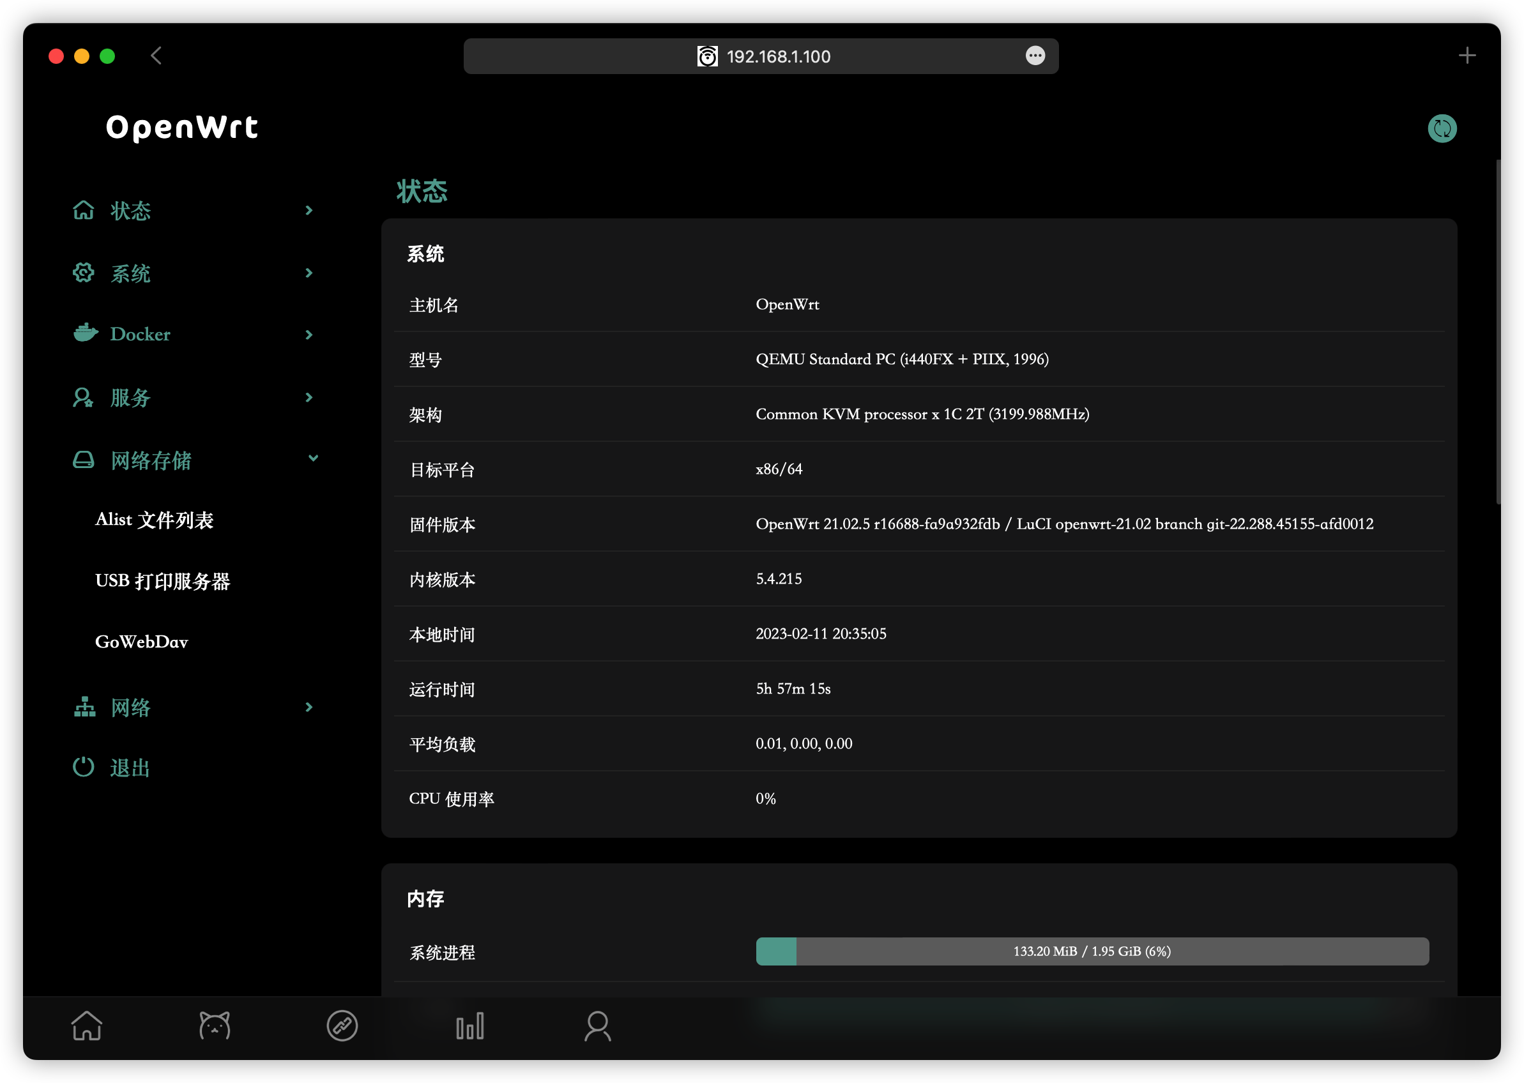The image size is (1524, 1083).
Task: Click the link circle icon in bottom bar
Action: pos(342,1026)
